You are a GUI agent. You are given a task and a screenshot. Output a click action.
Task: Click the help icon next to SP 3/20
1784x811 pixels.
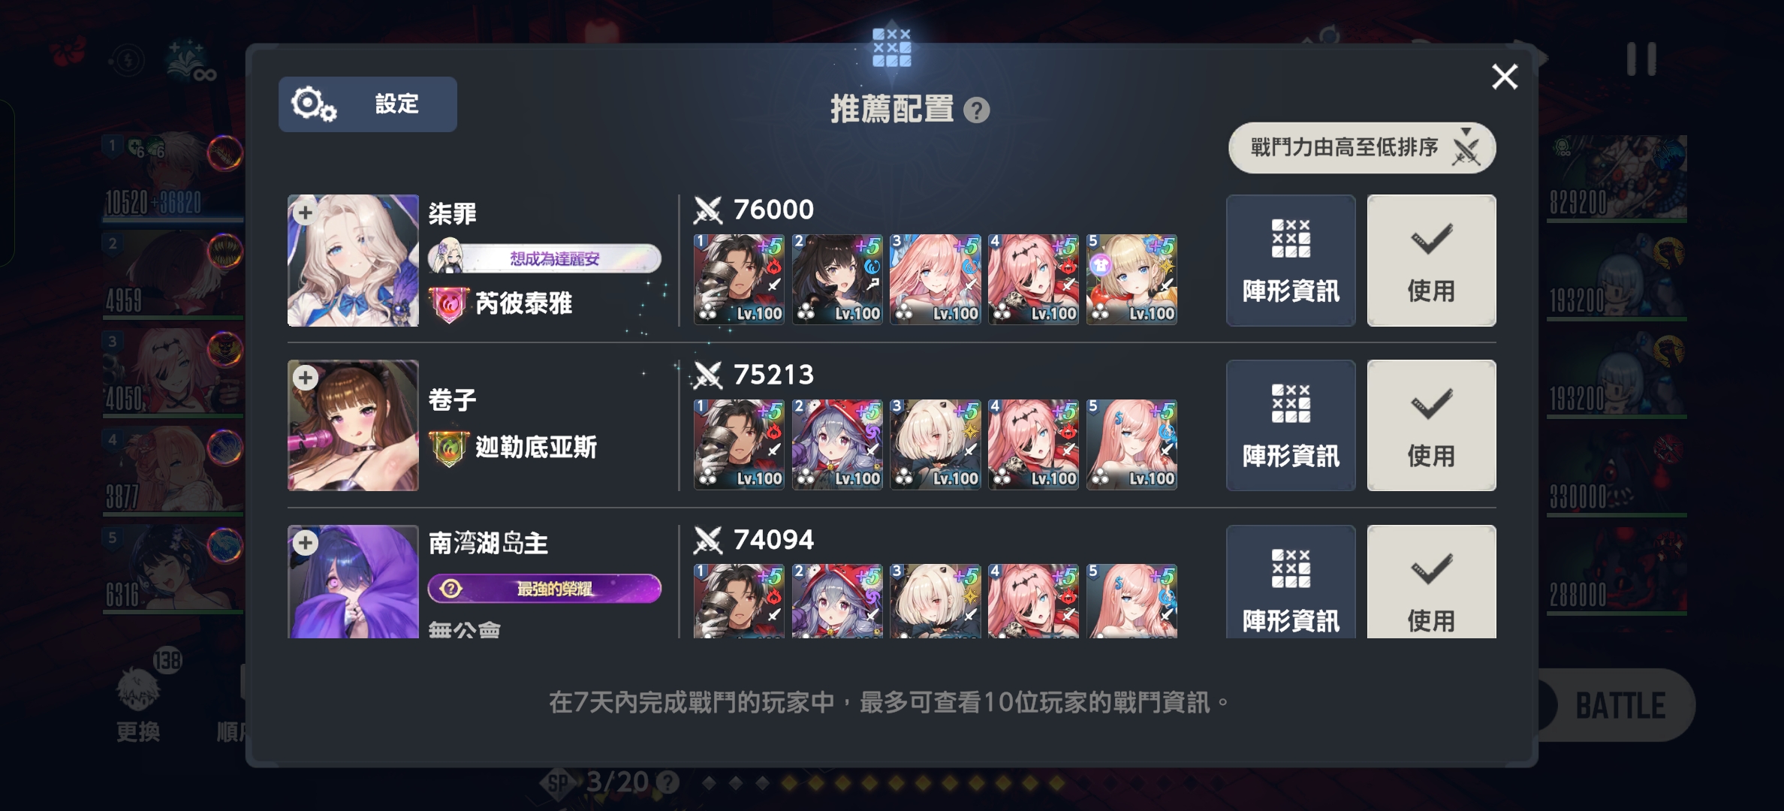(x=667, y=783)
